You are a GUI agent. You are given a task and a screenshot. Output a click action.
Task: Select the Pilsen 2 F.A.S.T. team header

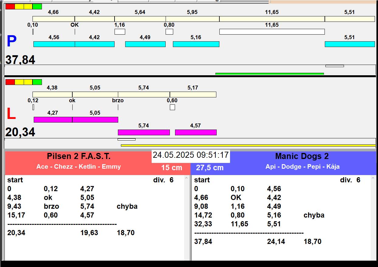78,157
